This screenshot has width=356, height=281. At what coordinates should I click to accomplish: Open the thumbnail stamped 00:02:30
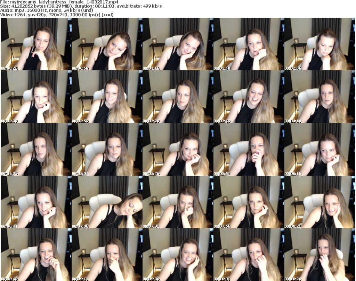click(36, 97)
